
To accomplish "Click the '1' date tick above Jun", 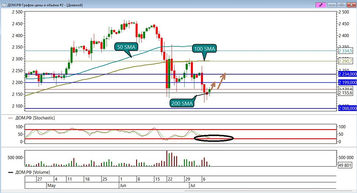I will pos(121,179).
